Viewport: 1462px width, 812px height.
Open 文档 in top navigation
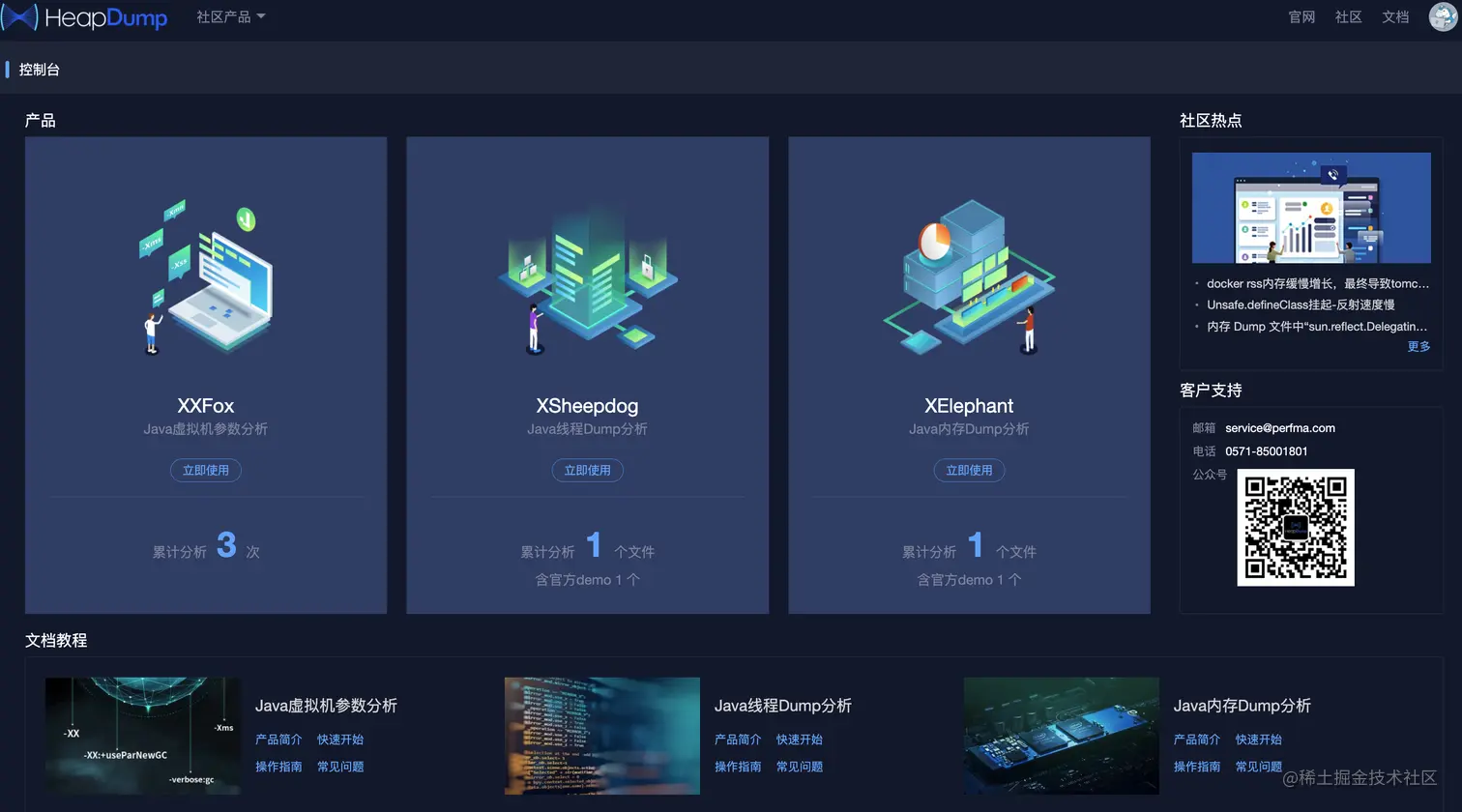click(x=1395, y=16)
